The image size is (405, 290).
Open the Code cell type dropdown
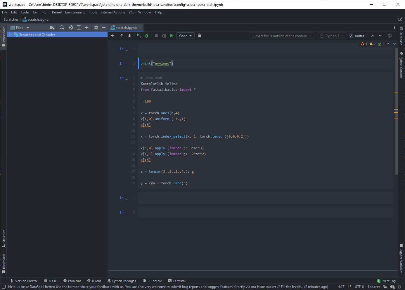coord(185,35)
